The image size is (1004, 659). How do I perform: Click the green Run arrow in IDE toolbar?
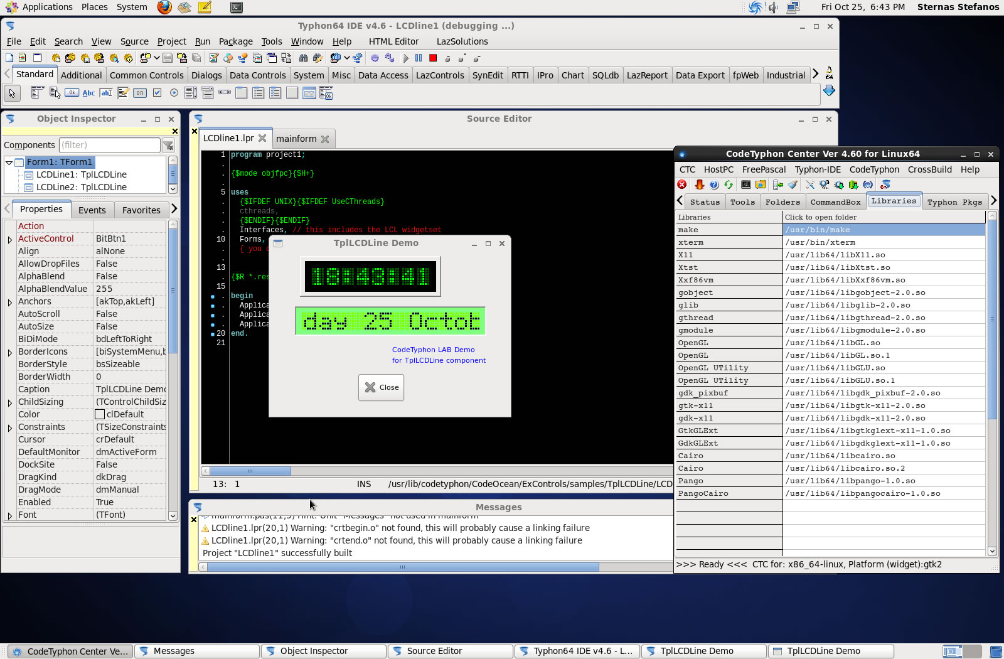pyautogui.click(x=405, y=58)
